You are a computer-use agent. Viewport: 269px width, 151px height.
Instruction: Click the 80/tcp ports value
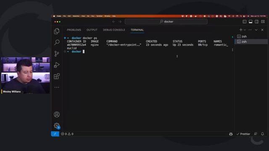tap(203, 45)
